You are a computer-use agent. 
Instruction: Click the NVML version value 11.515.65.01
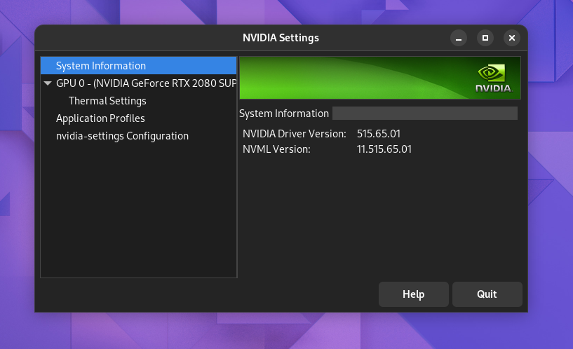pyautogui.click(x=384, y=149)
